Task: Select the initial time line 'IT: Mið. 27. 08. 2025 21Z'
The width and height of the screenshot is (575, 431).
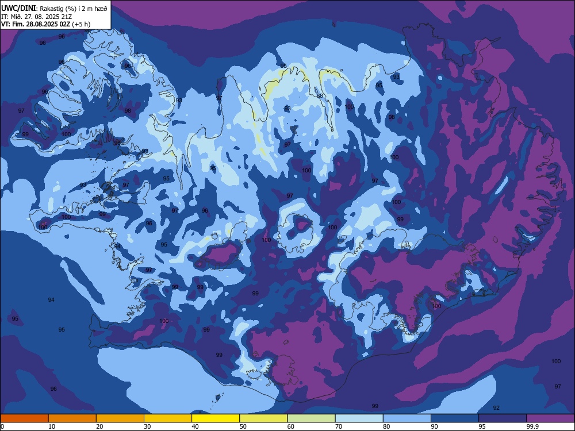Action: coord(37,17)
